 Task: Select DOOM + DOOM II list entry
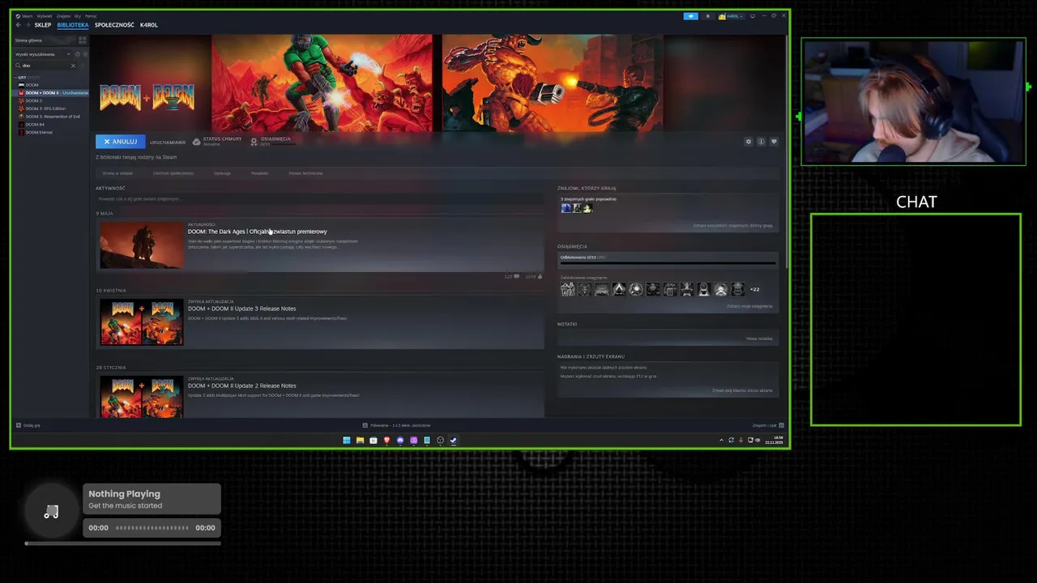coord(52,93)
